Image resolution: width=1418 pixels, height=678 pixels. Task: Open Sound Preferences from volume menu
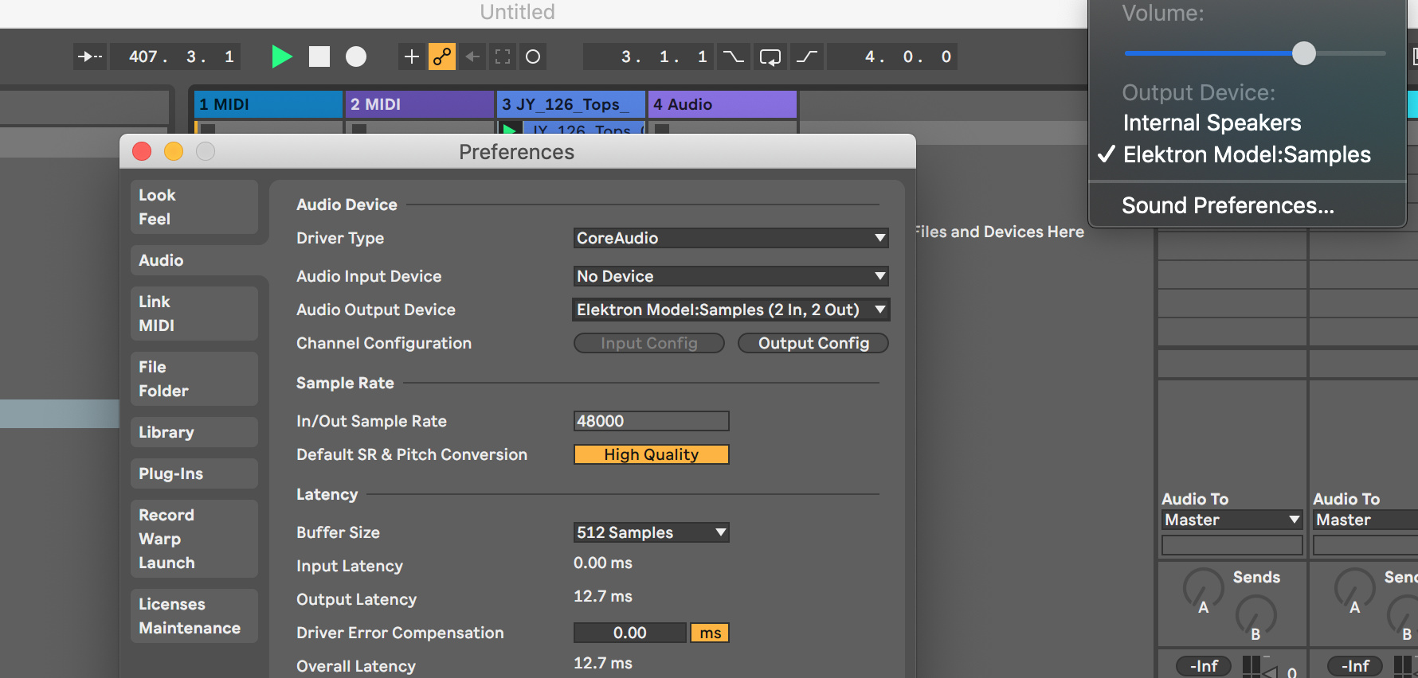pyautogui.click(x=1228, y=205)
